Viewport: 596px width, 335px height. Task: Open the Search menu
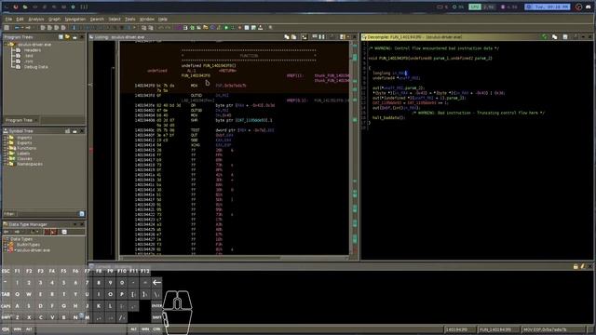pos(97,19)
